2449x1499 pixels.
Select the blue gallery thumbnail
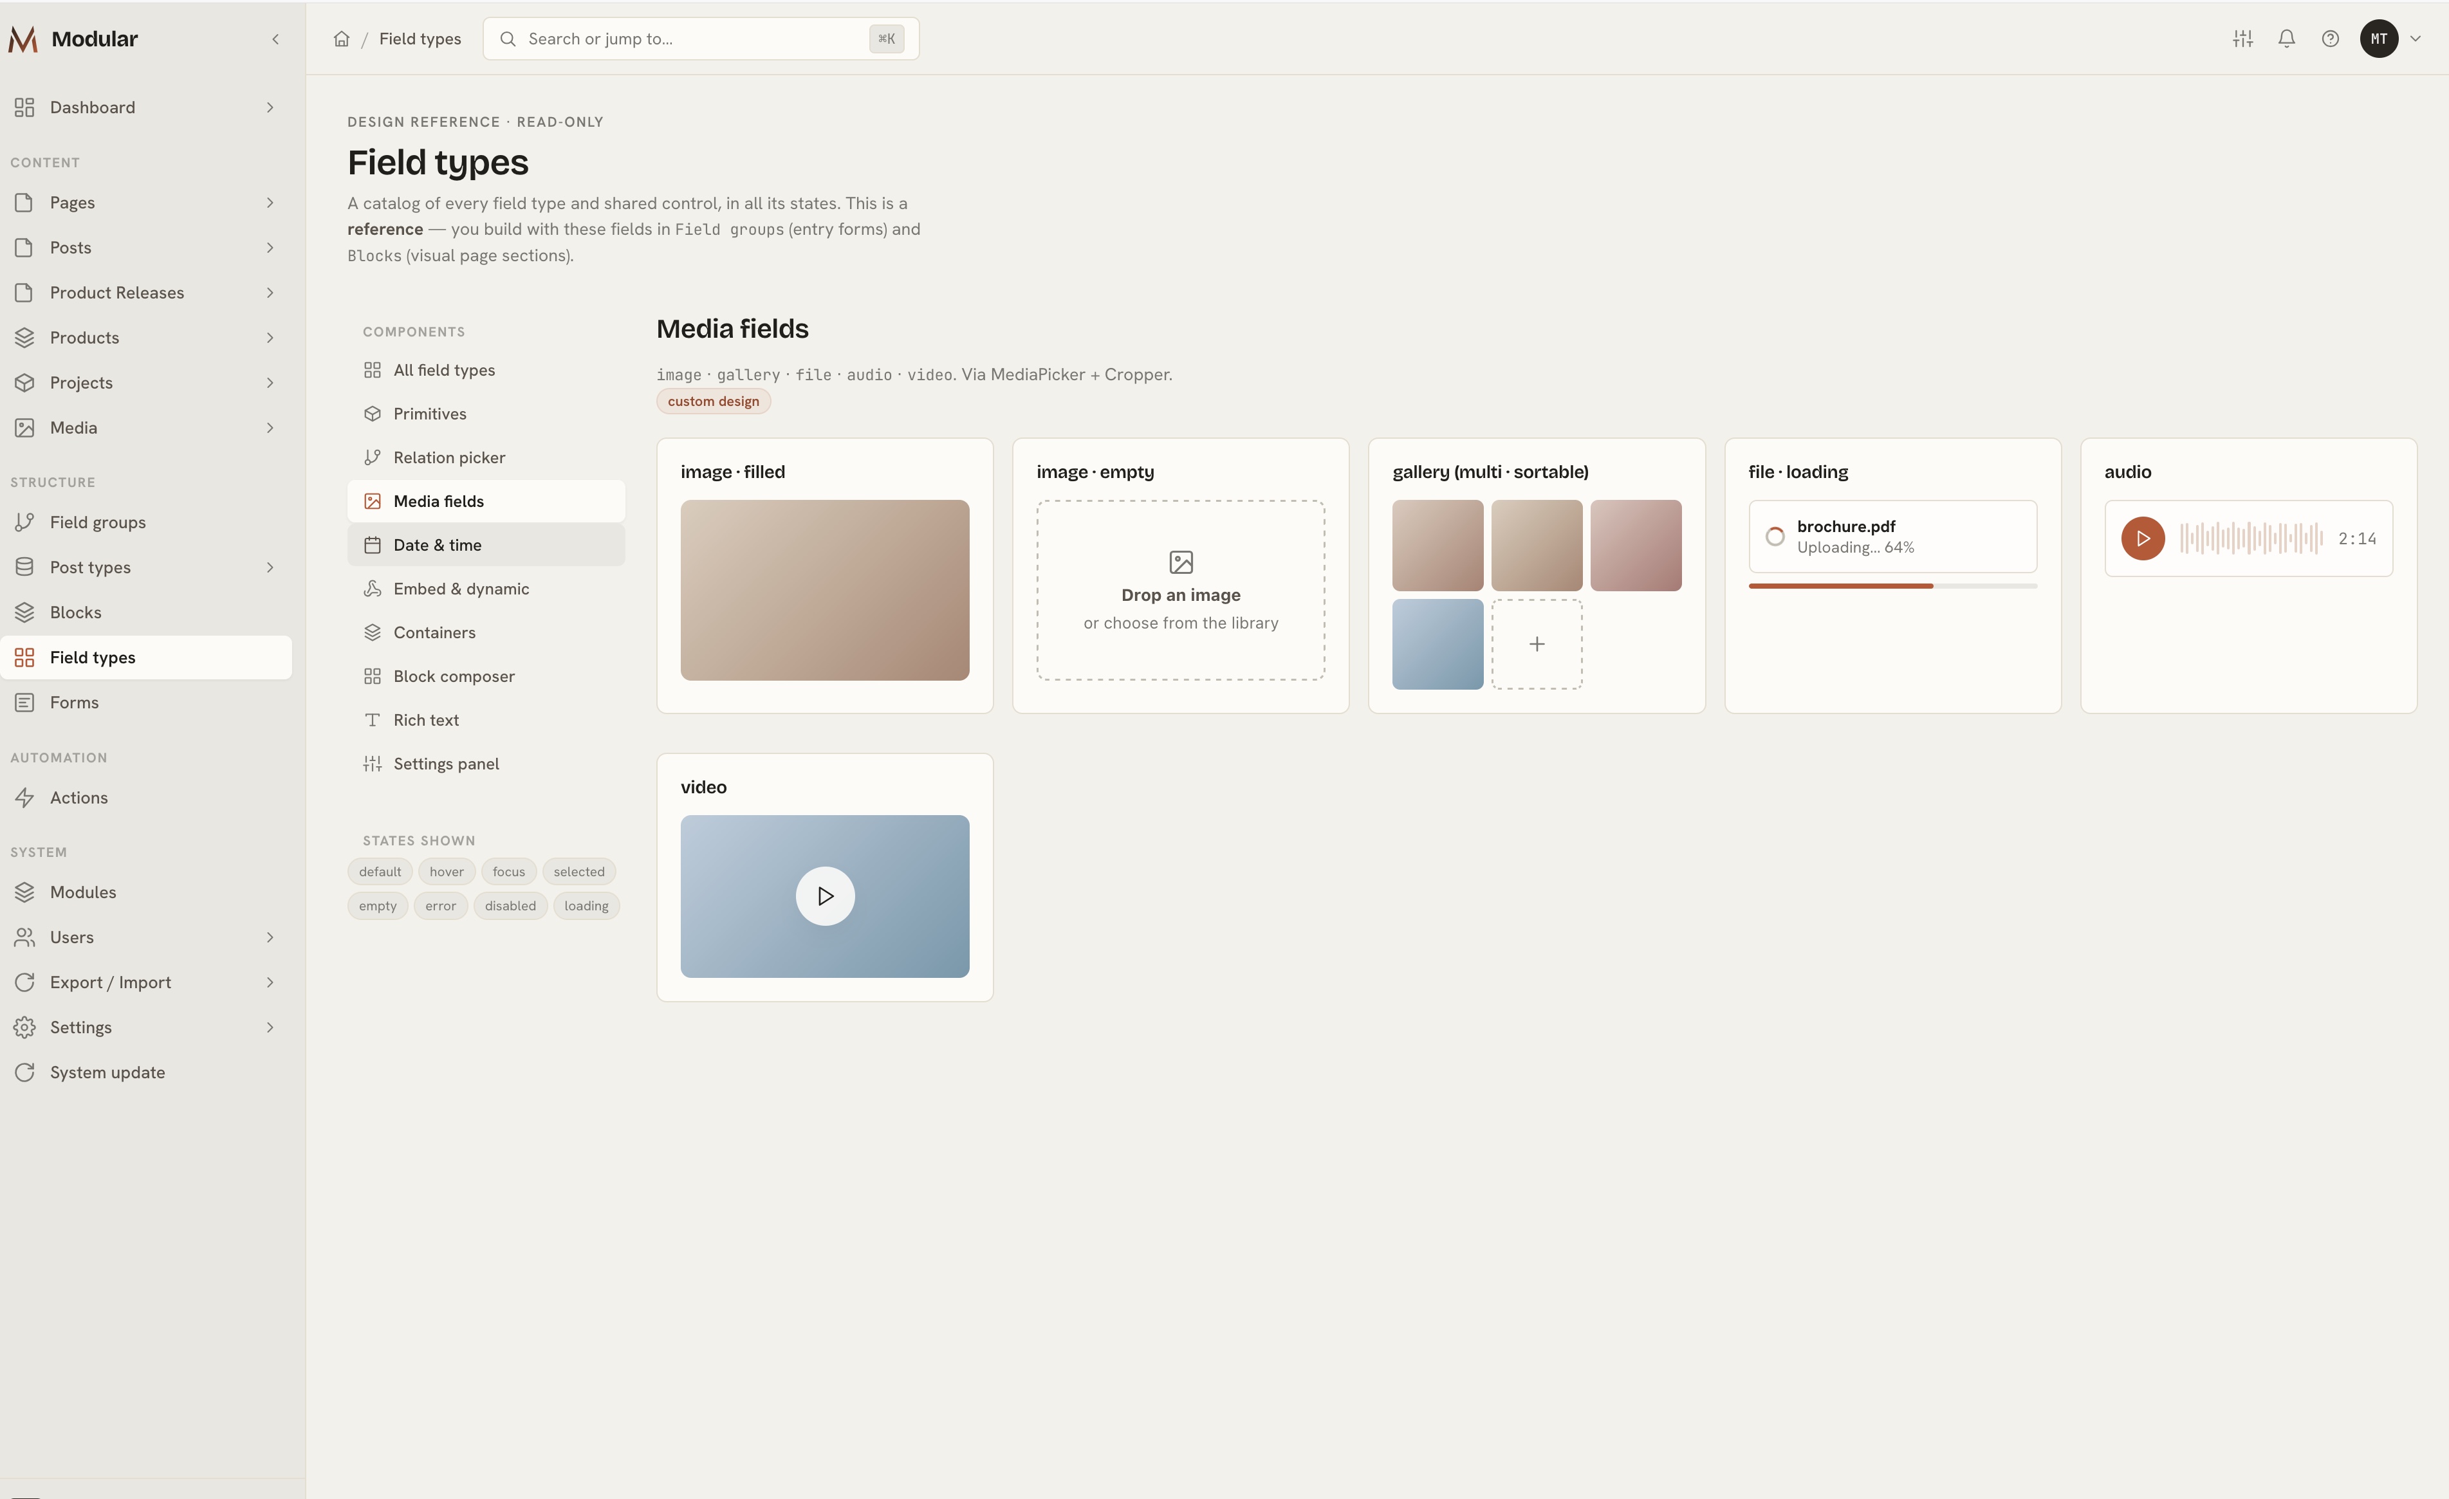click(1437, 644)
